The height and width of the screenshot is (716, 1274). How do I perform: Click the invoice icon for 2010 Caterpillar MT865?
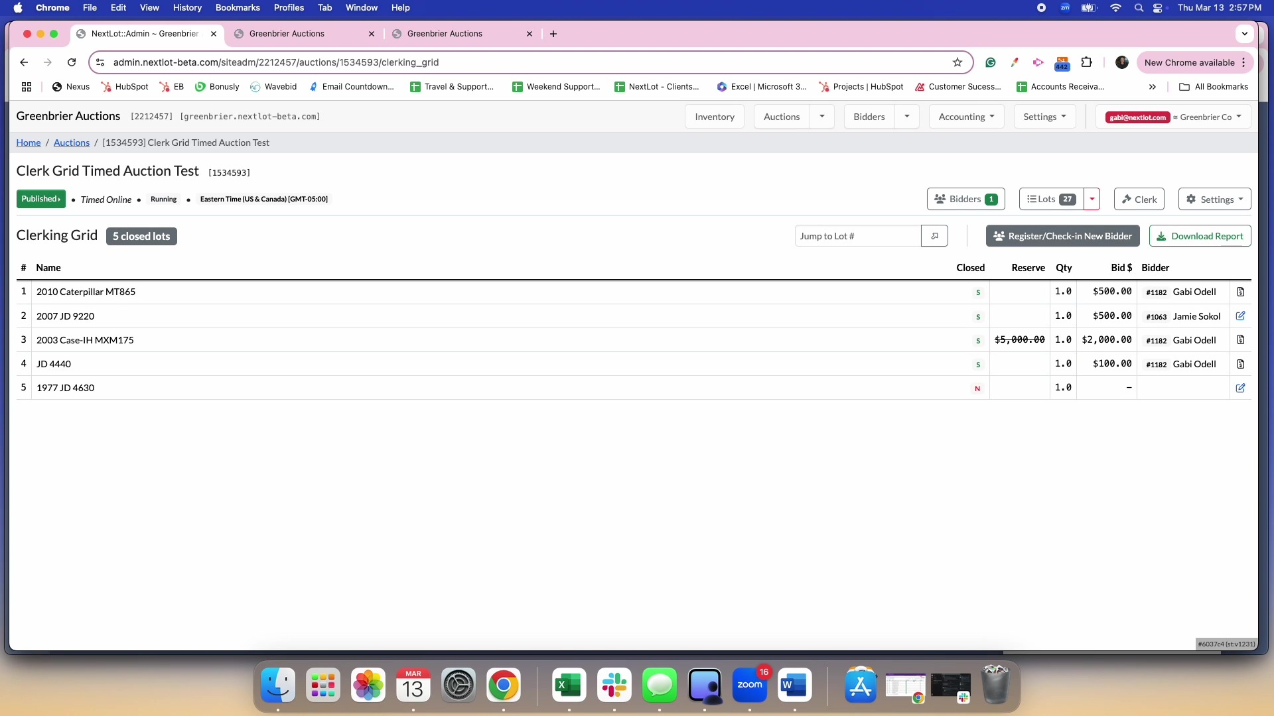tap(1240, 292)
